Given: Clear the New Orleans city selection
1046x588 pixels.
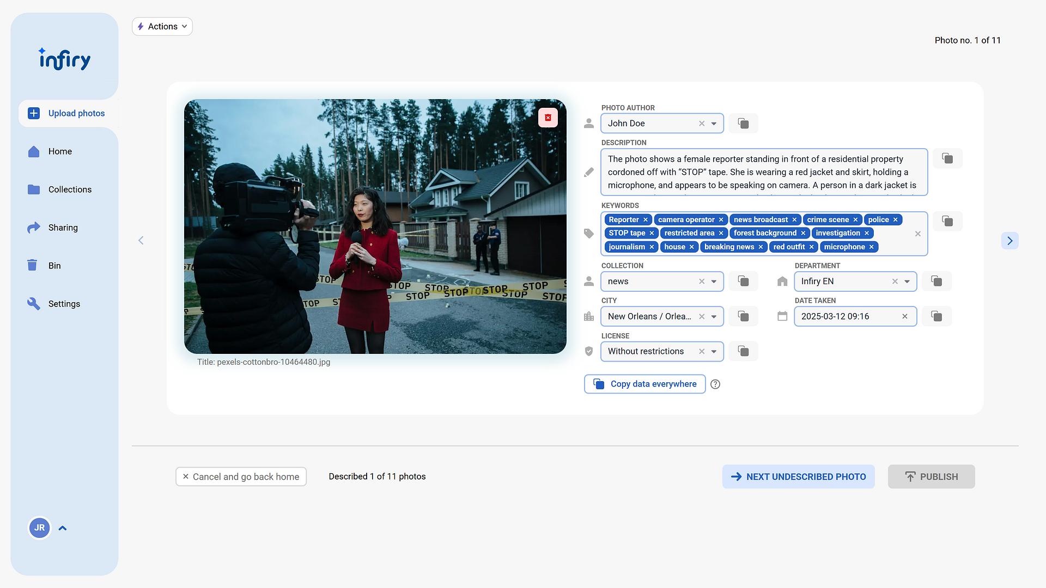Looking at the screenshot, I should (702, 316).
